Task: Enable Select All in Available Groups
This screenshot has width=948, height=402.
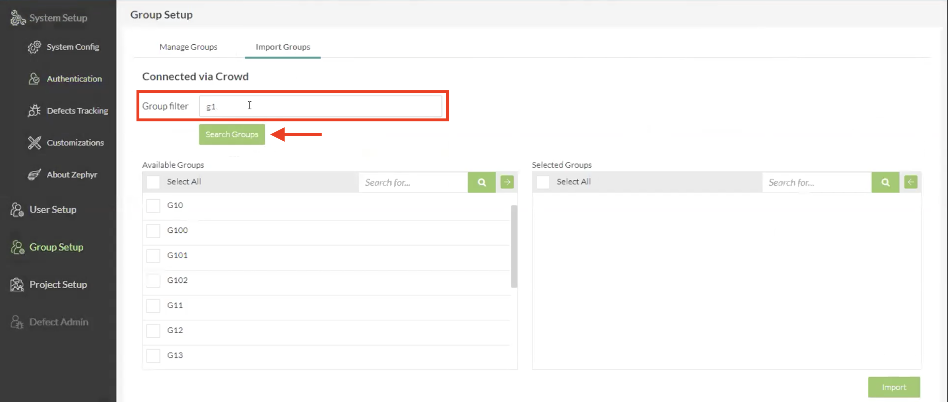Action: [x=153, y=182]
